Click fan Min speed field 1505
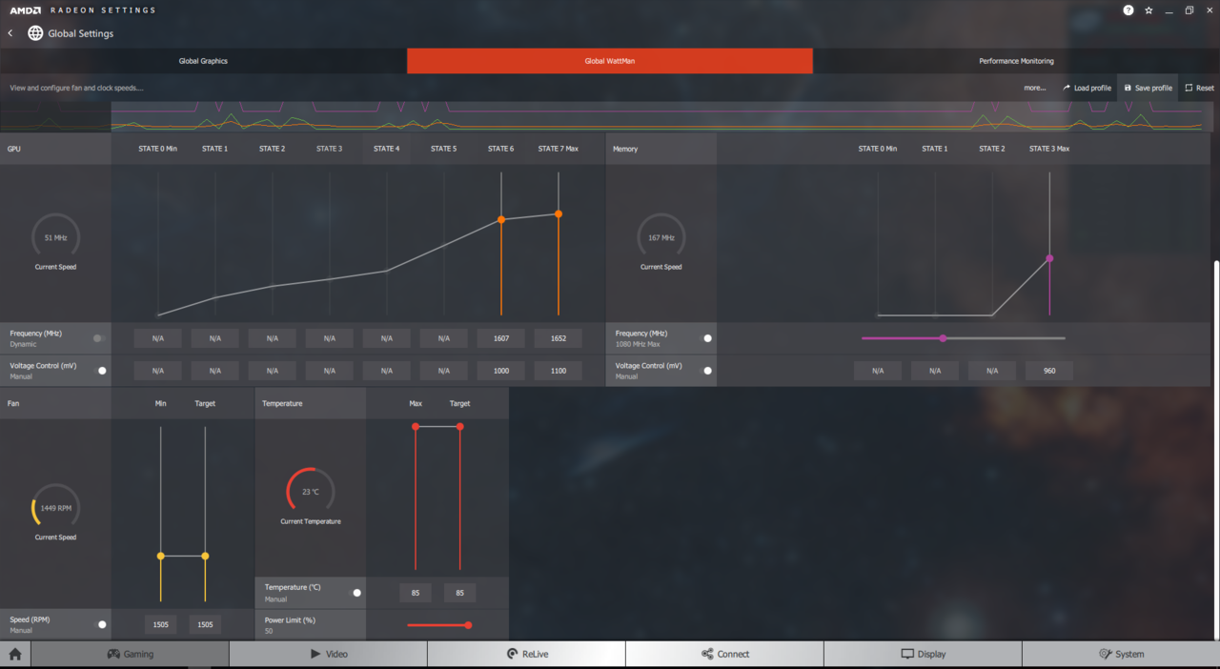1220x669 pixels. click(x=161, y=625)
